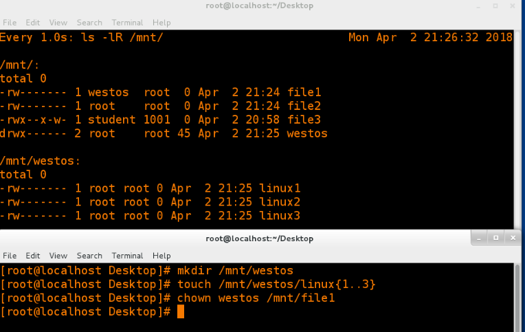
Task: Click the 'linux2' filename in listing
Action: tap(280, 202)
